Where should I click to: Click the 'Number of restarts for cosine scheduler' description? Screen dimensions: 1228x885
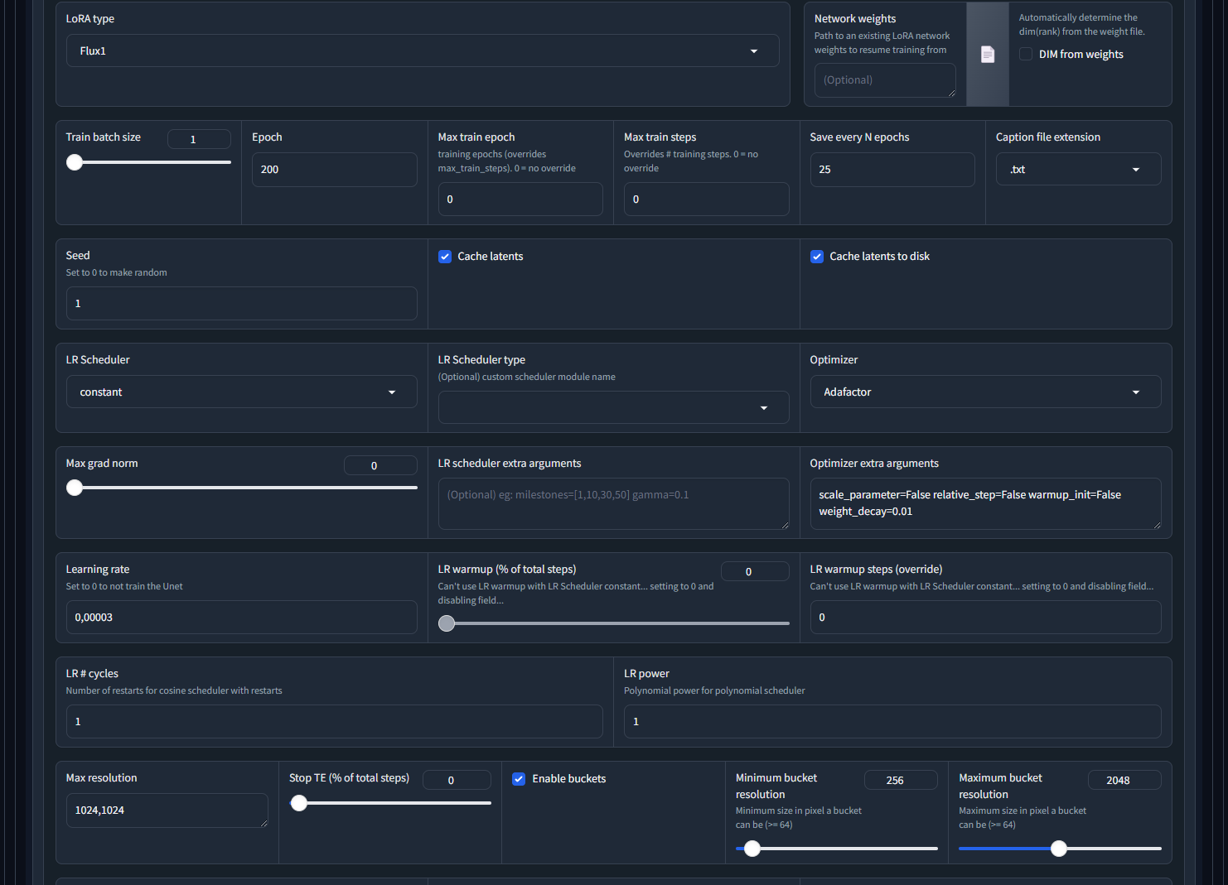coord(174,690)
